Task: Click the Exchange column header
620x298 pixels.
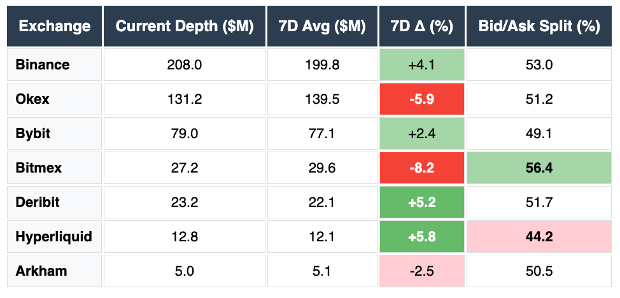Action: click(x=55, y=27)
